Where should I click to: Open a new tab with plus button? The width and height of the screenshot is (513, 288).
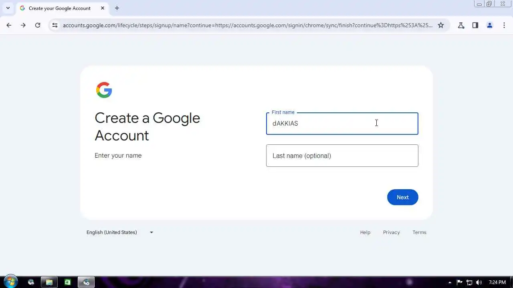(117, 8)
